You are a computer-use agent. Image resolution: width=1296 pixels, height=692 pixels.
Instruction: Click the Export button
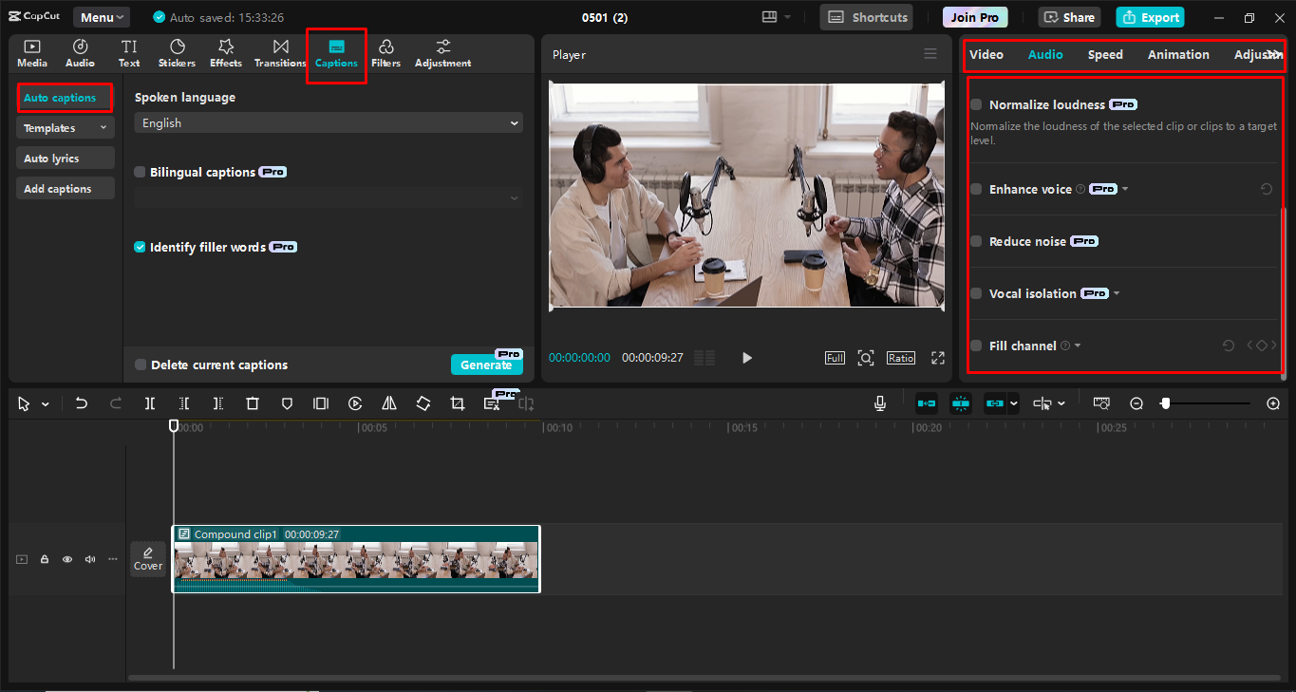1150,17
